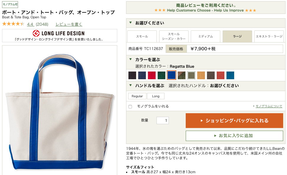Enable the モノグラムをいれる checkbox
This screenshot has width=287, height=175.
(x=130, y=106)
